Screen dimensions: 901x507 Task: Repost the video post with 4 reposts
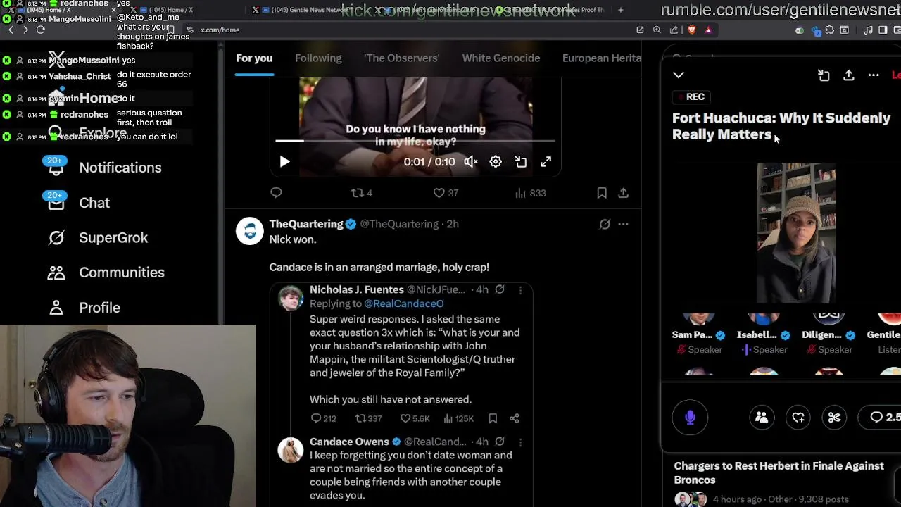point(362,193)
